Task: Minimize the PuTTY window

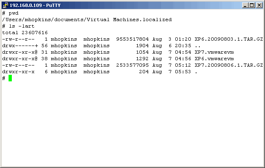Action: [x=245, y=5]
